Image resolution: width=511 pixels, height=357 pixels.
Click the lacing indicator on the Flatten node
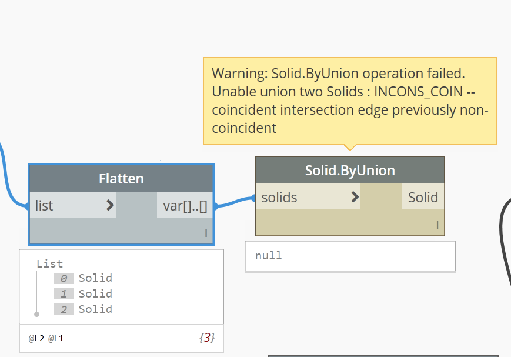(x=206, y=233)
